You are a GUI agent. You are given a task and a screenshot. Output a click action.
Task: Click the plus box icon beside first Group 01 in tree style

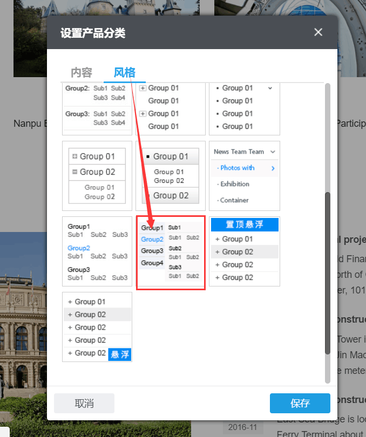143,88
